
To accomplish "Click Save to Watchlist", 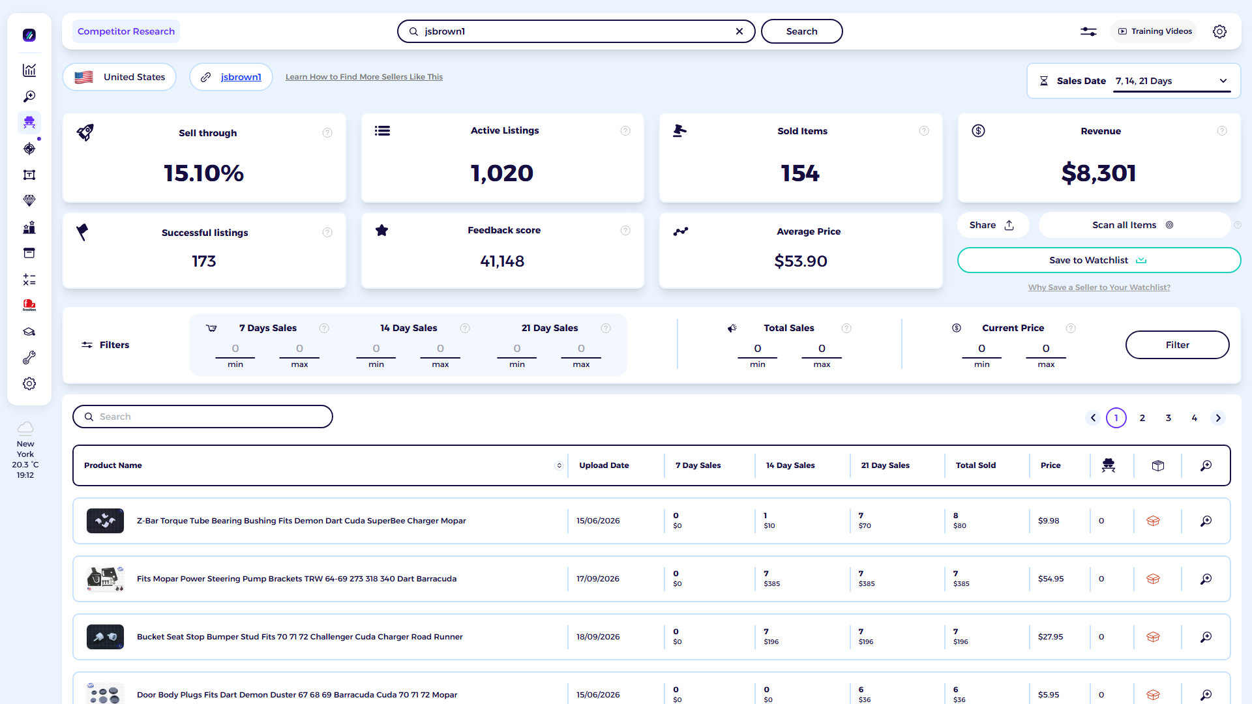I will coord(1099,260).
